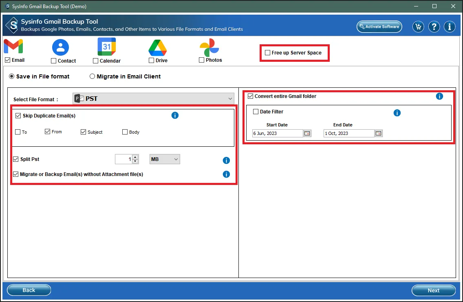The width and height of the screenshot is (463, 302).
Task: Open the PST file format dropdown
Action: (x=153, y=99)
